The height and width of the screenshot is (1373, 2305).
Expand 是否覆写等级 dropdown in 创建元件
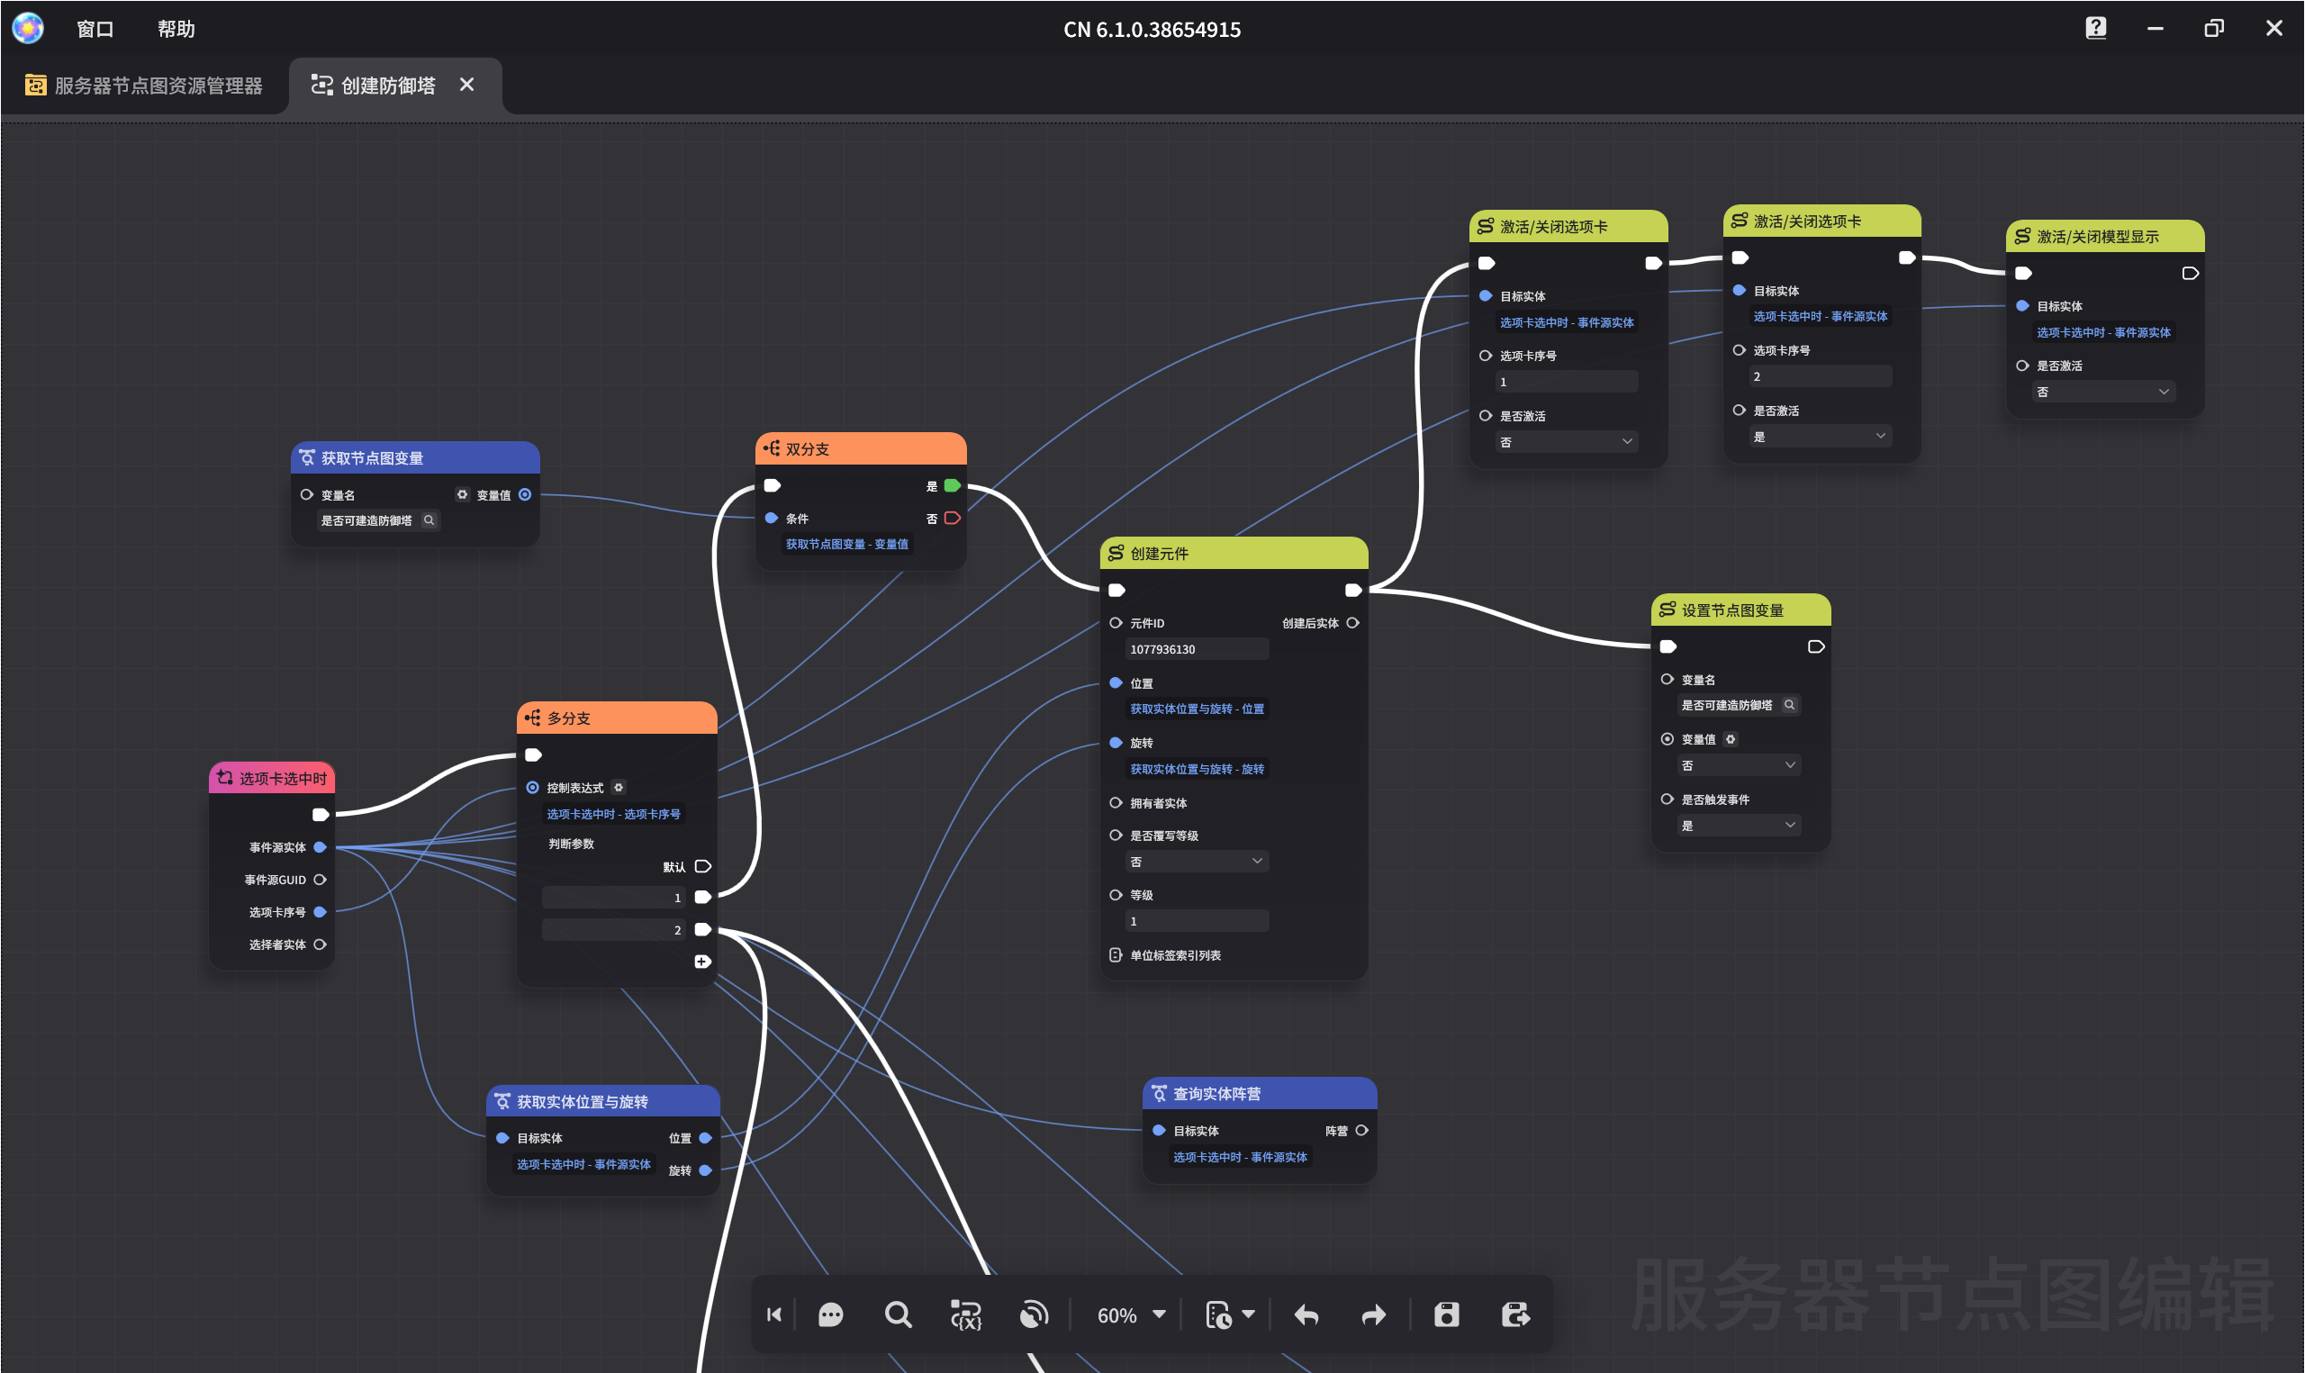tap(1196, 862)
